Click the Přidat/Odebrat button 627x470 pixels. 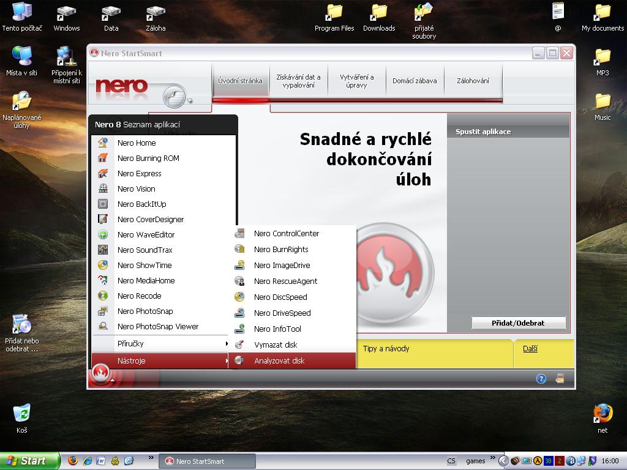519,323
